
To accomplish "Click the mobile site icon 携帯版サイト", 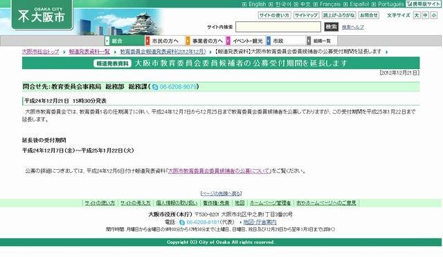I will click(x=423, y=4).
